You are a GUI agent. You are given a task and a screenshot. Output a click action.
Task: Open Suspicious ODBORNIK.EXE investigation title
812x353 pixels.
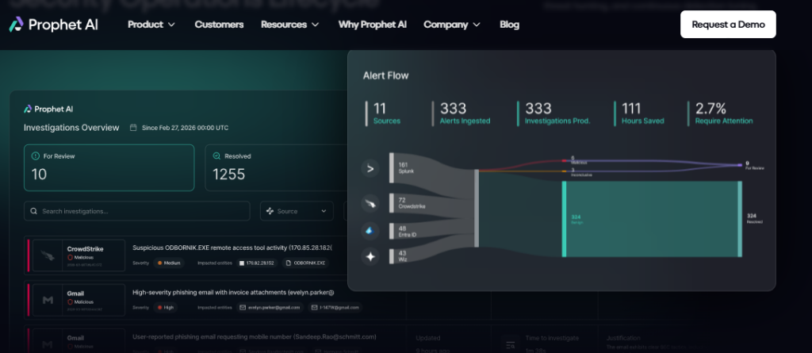click(232, 247)
